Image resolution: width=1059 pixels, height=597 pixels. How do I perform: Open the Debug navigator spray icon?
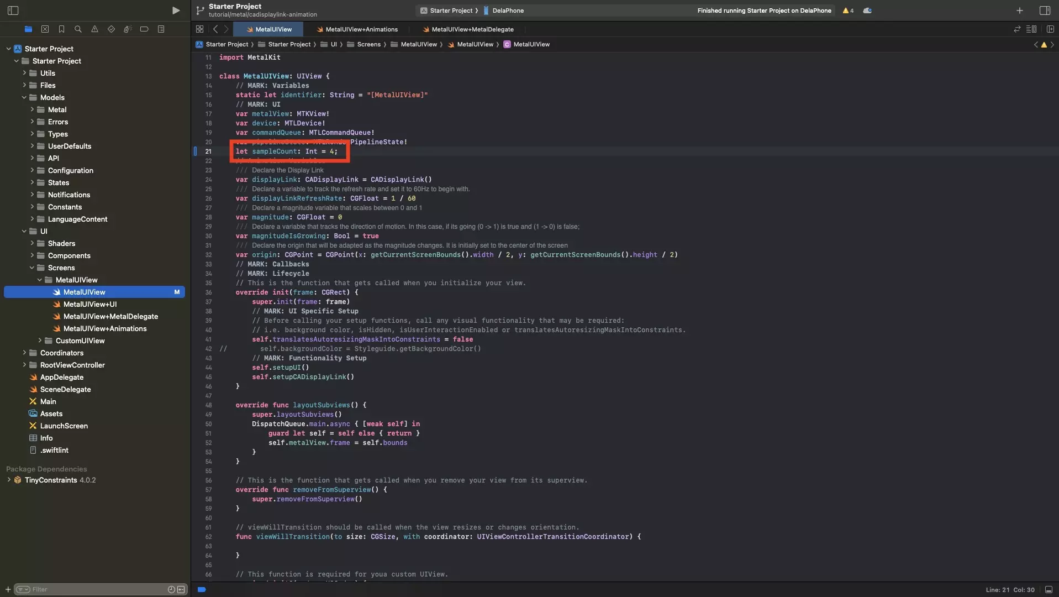(128, 29)
